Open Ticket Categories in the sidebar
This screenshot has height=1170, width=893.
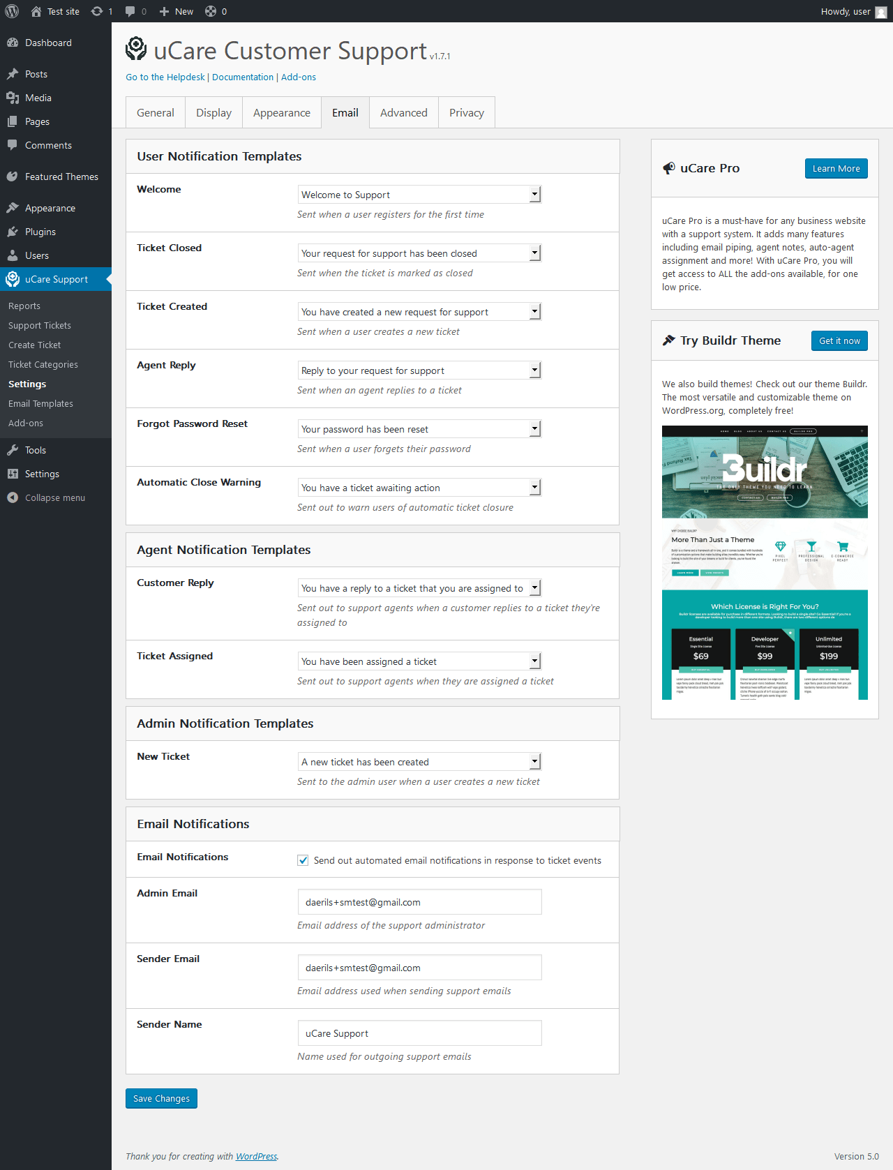[x=43, y=364]
